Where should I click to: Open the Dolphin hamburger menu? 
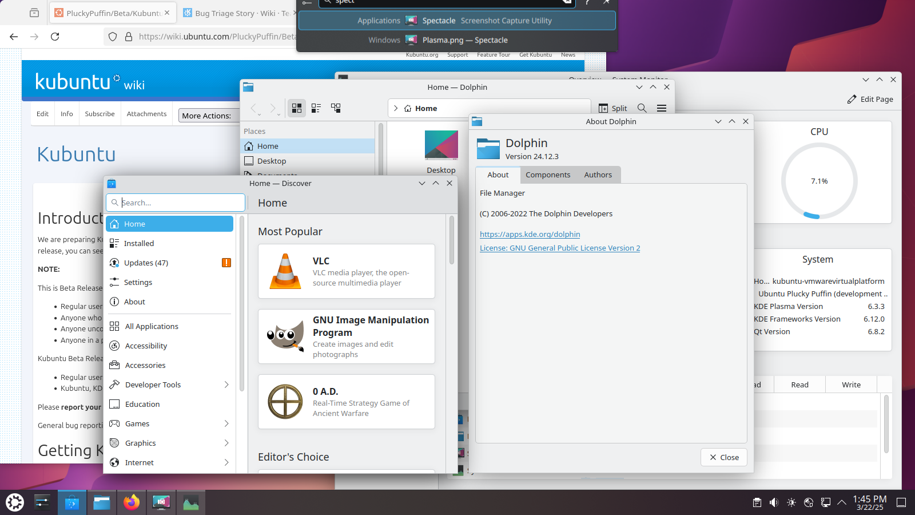click(x=662, y=108)
